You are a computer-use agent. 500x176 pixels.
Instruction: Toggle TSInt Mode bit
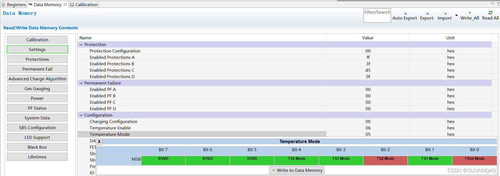(x=475, y=160)
